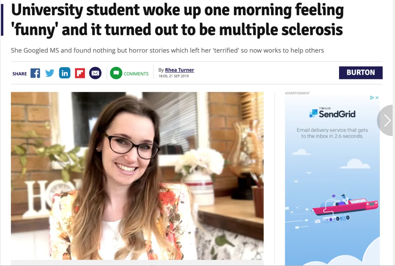
Task: Open comments via green speech bubble
Action: click(x=116, y=73)
